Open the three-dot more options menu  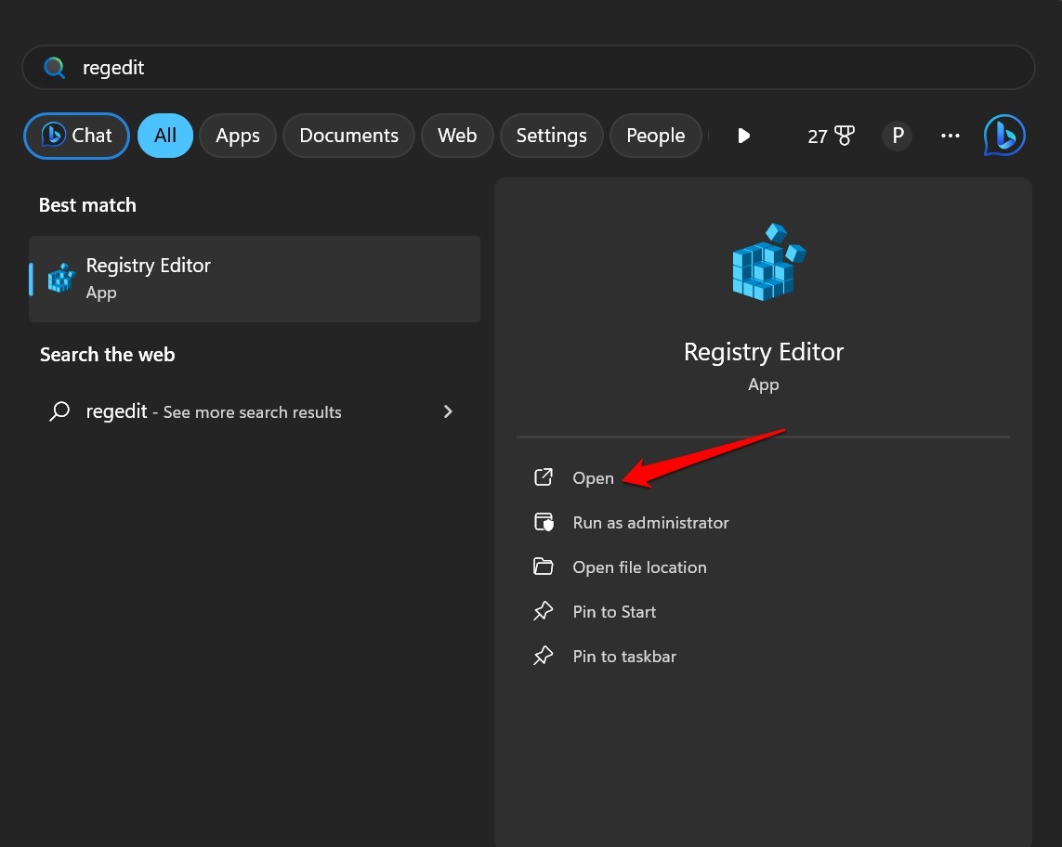tap(950, 136)
